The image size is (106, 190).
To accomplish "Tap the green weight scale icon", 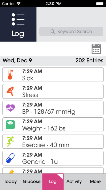I will (x=10, y=125).
